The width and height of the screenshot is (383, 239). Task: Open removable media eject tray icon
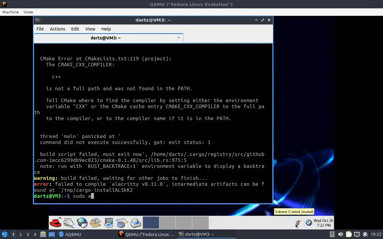332,234
